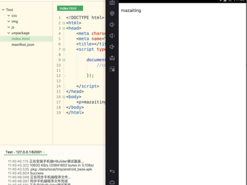Fold the html tag at line 2
The width and height of the screenshot is (247, 185).
click(x=64, y=23)
